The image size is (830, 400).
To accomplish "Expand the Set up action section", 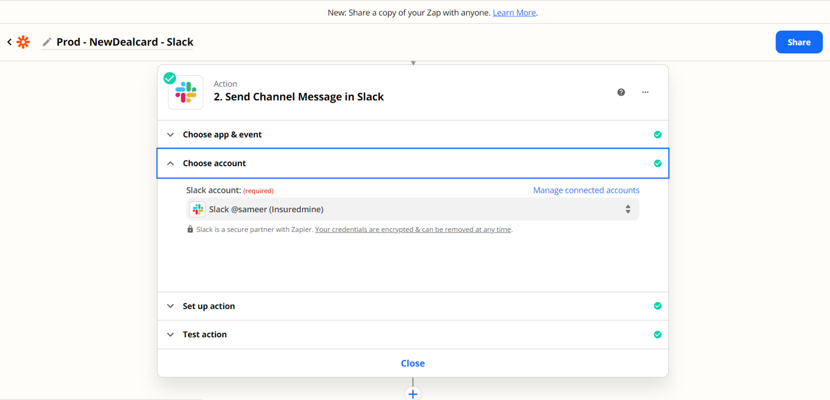I will (413, 306).
